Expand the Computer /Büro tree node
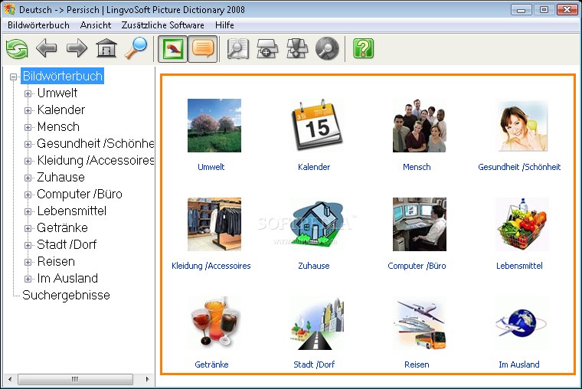This screenshot has height=389, width=582. (x=28, y=194)
